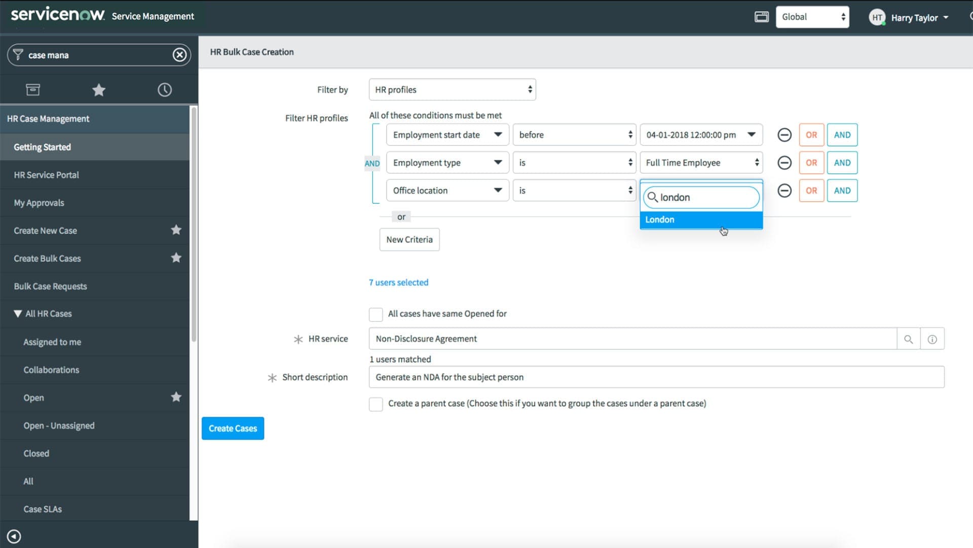
Task: Open the favorites star tab
Action: 99,90
